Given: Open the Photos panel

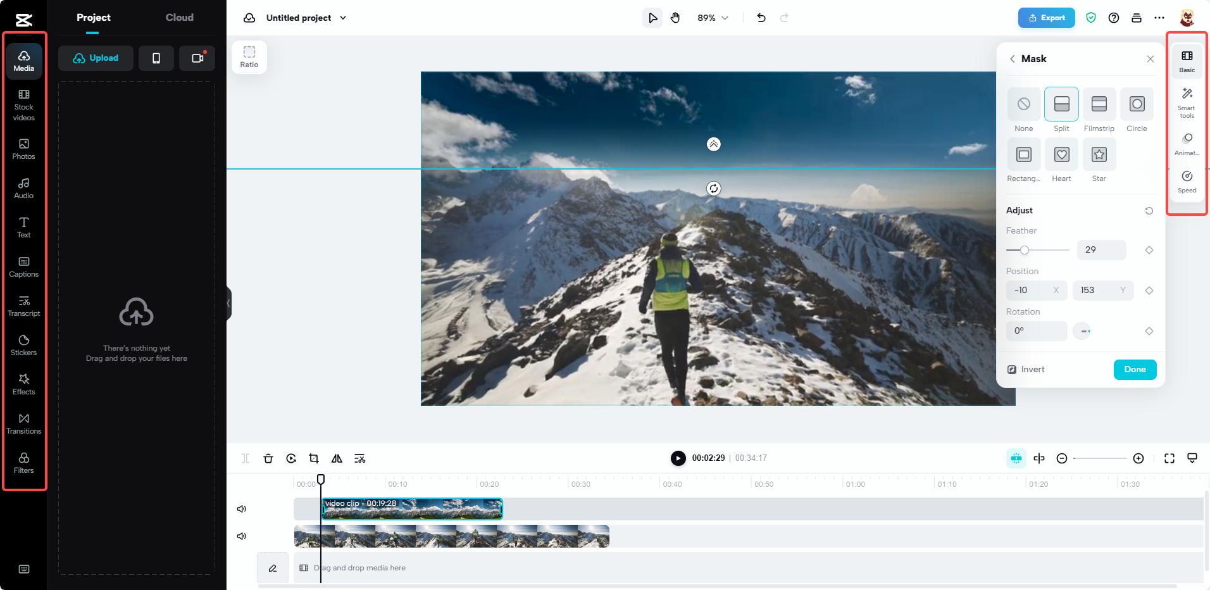Looking at the screenshot, I should [x=24, y=149].
